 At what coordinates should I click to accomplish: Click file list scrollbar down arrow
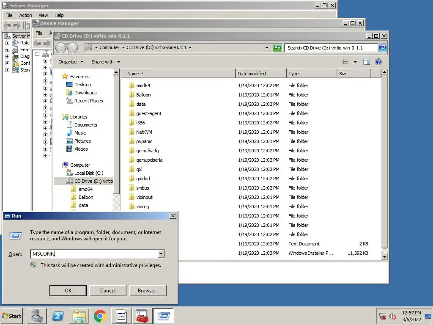click(384, 257)
